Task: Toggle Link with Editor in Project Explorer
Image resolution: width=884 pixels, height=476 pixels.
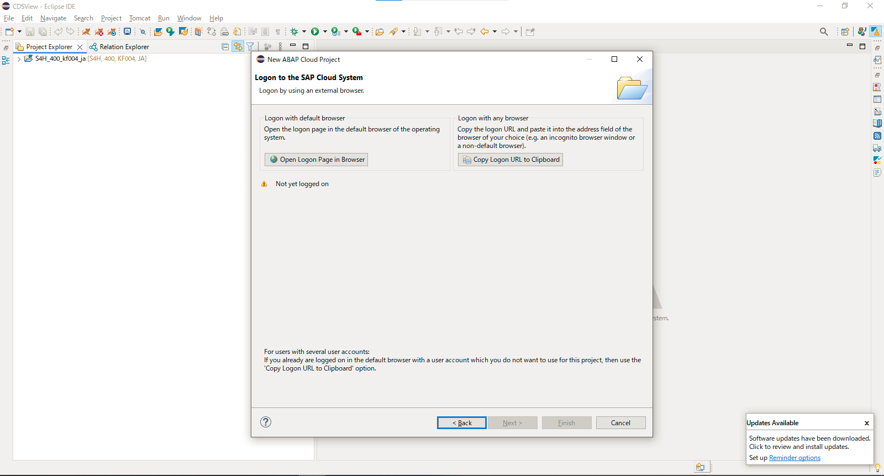Action: pyautogui.click(x=238, y=46)
